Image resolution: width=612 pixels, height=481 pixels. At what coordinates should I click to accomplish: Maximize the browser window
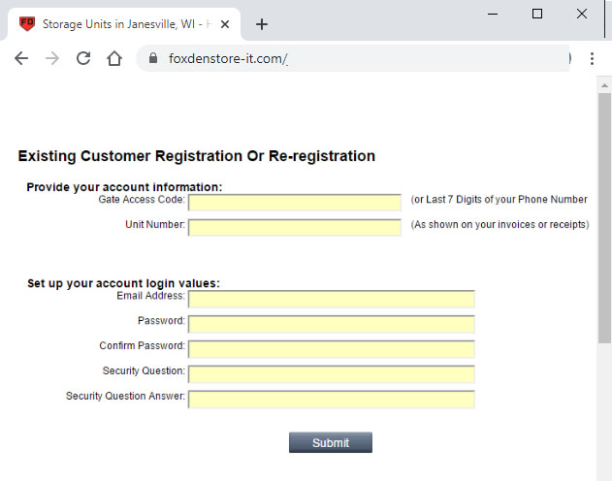(537, 14)
